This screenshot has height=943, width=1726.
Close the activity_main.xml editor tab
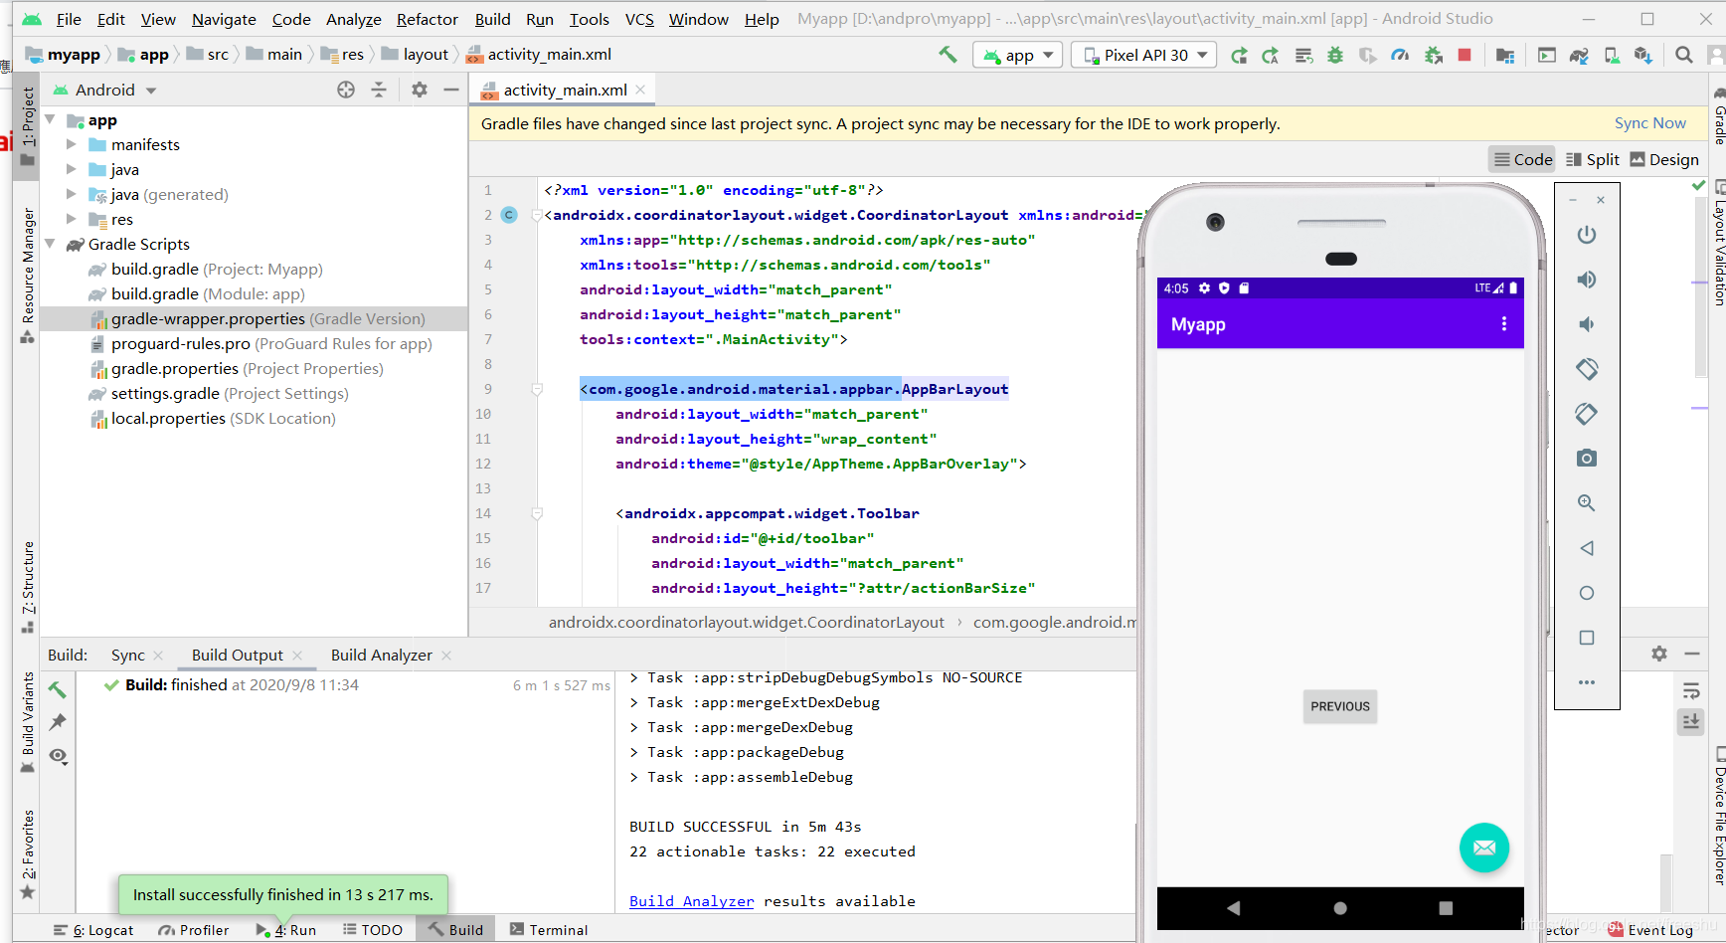[x=641, y=90]
